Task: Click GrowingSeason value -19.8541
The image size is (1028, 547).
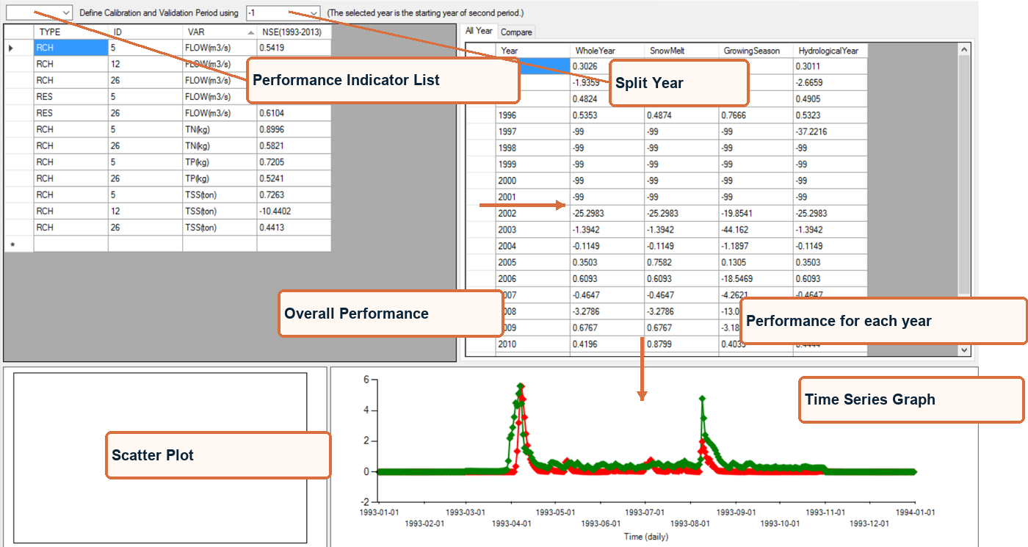Action: click(x=756, y=214)
